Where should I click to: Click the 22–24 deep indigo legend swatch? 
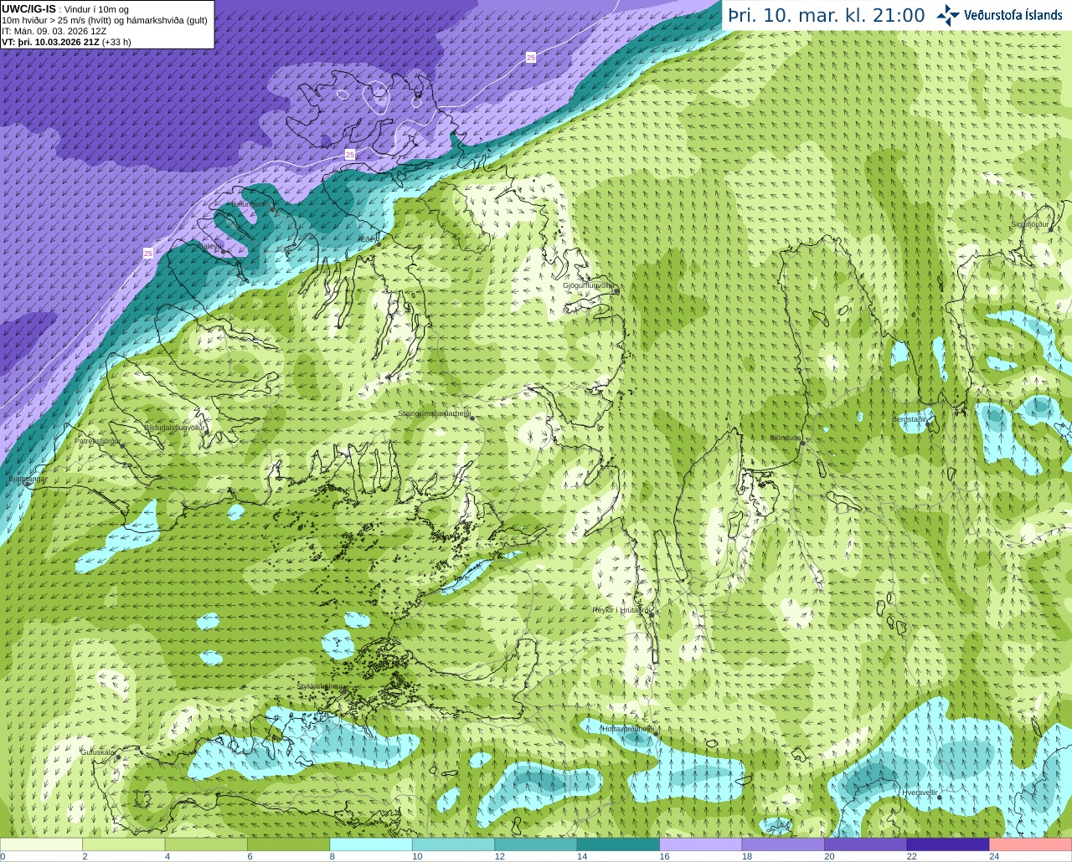pyautogui.click(x=948, y=844)
